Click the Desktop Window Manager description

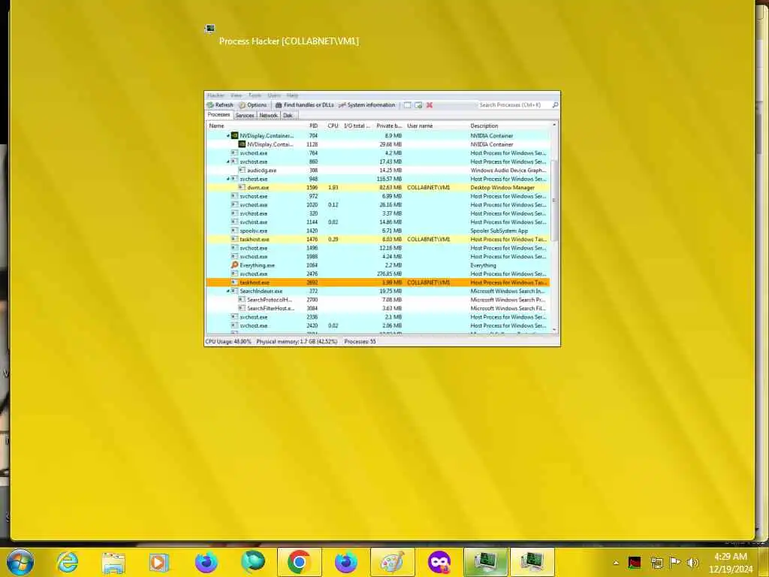point(502,187)
